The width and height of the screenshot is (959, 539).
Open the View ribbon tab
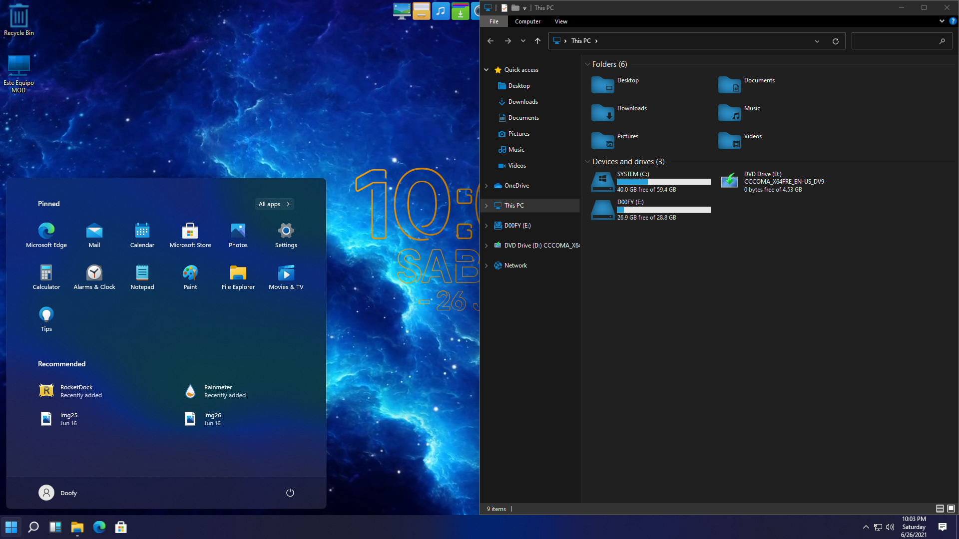pyautogui.click(x=561, y=21)
